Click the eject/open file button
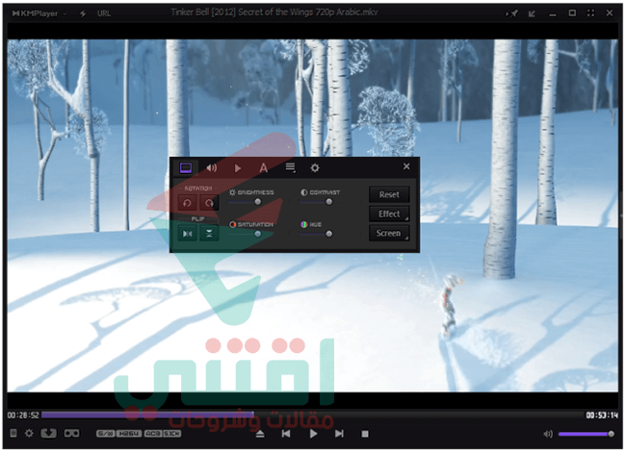 [x=260, y=434]
